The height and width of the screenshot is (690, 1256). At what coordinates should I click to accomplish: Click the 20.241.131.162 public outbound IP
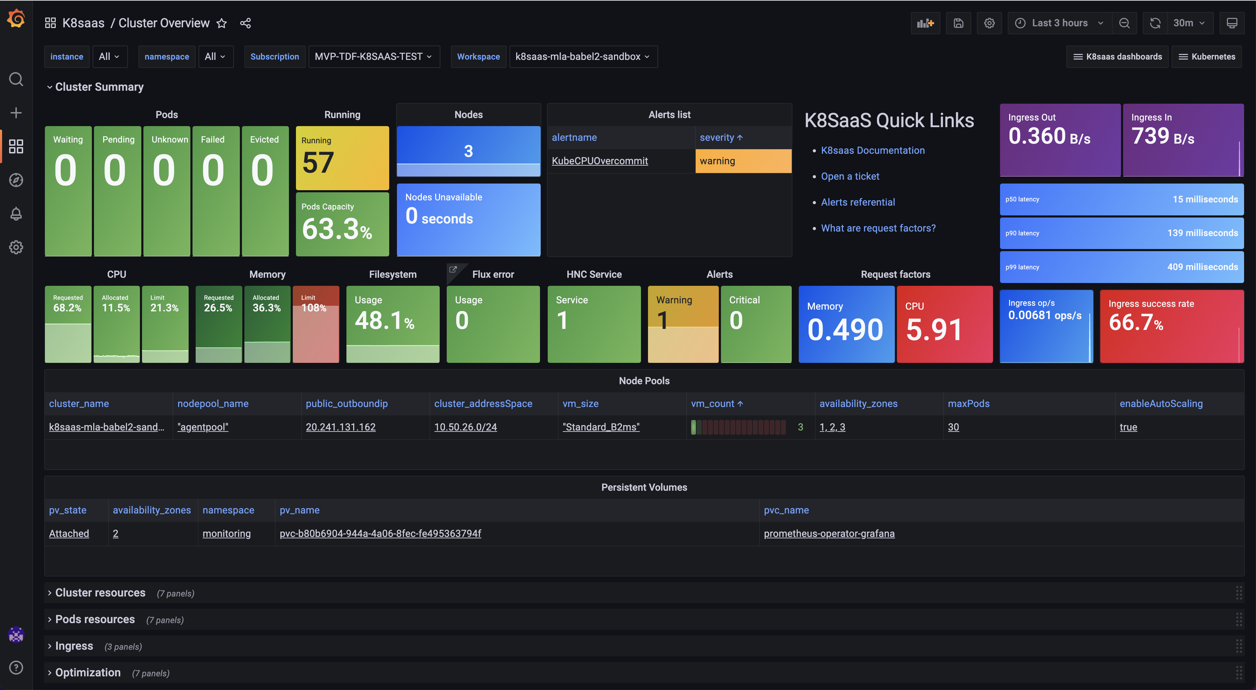pyautogui.click(x=340, y=427)
